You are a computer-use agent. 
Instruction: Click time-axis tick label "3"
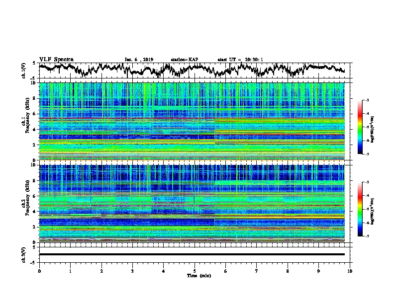(132, 271)
